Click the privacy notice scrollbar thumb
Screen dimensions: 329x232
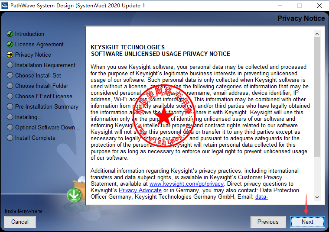coord(317,97)
